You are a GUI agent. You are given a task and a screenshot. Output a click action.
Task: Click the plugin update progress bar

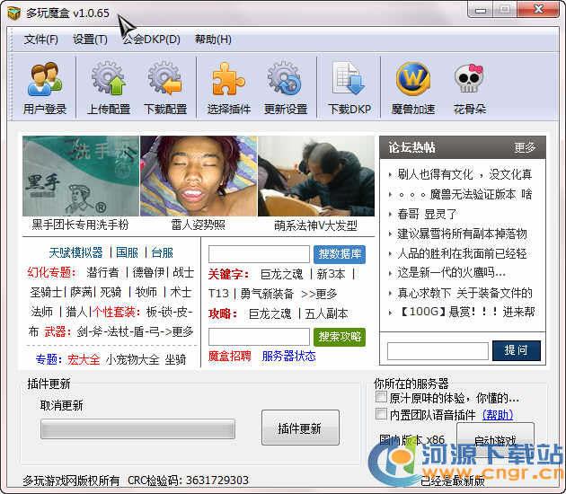[x=137, y=429]
